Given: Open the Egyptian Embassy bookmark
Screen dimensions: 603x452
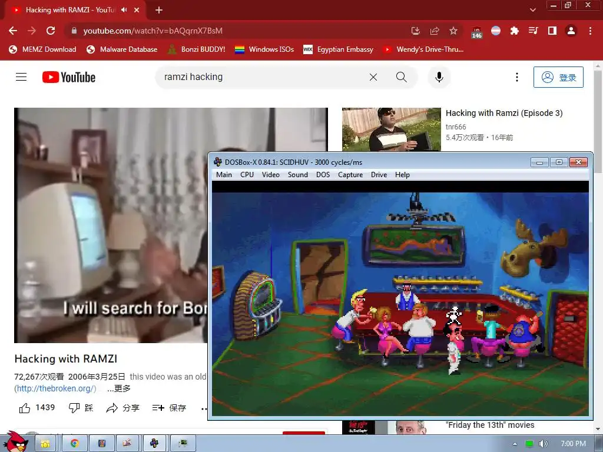Looking at the screenshot, I should (x=339, y=49).
